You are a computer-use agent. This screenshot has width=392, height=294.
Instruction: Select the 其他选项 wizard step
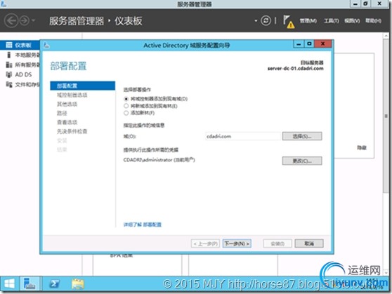pyautogui.click(x=67, y=104)
